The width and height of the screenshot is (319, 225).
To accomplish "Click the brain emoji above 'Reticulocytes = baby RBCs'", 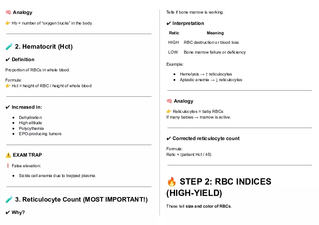I will click(169, 101).
